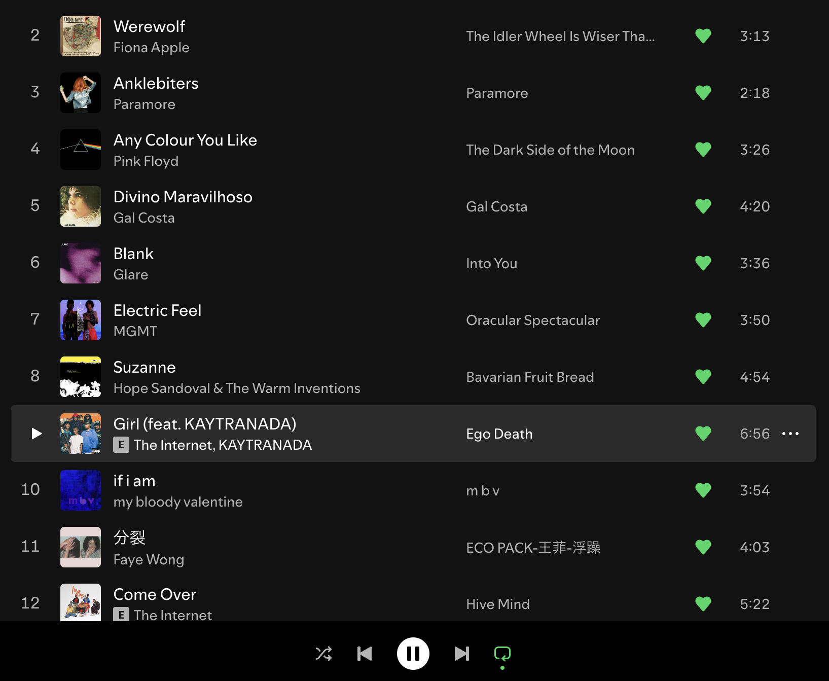Screen dimensions: 829x681
Task: Open artist Fiona Apple
Action: pos(151,48)
